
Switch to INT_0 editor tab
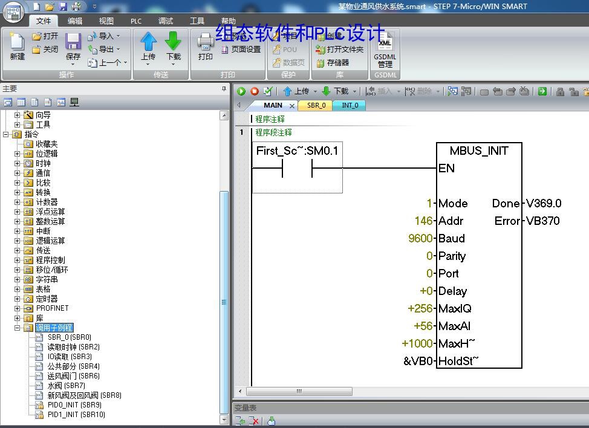tap(350, 106)
